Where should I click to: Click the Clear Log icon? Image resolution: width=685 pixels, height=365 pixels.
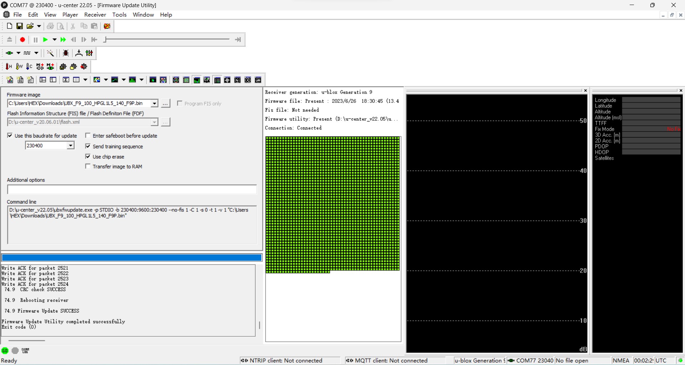(25, 351)
